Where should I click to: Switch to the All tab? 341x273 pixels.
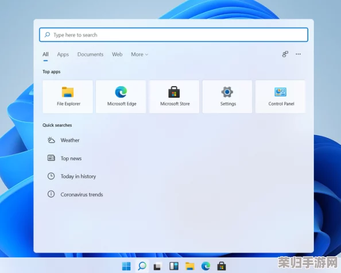45,54
